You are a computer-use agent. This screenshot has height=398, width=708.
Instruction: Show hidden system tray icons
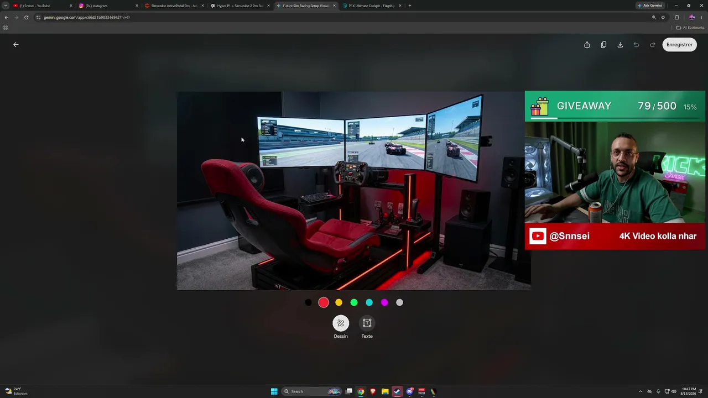[x=641, y=391]
